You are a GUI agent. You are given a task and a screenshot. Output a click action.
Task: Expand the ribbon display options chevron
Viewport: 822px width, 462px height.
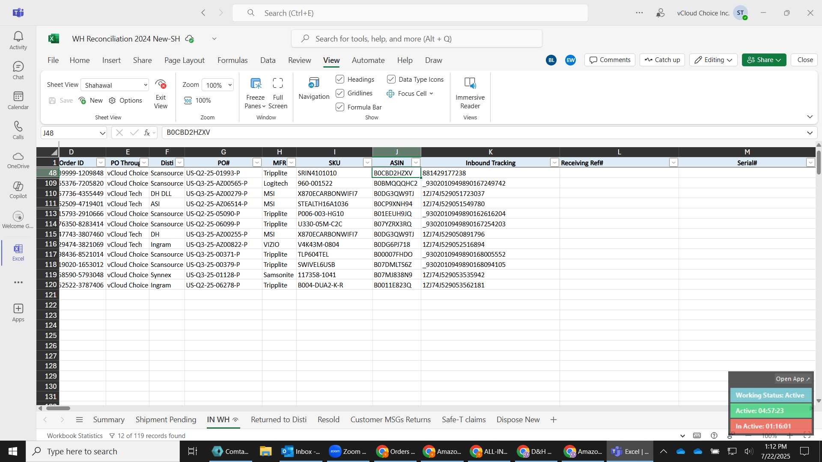click(810, 117)
